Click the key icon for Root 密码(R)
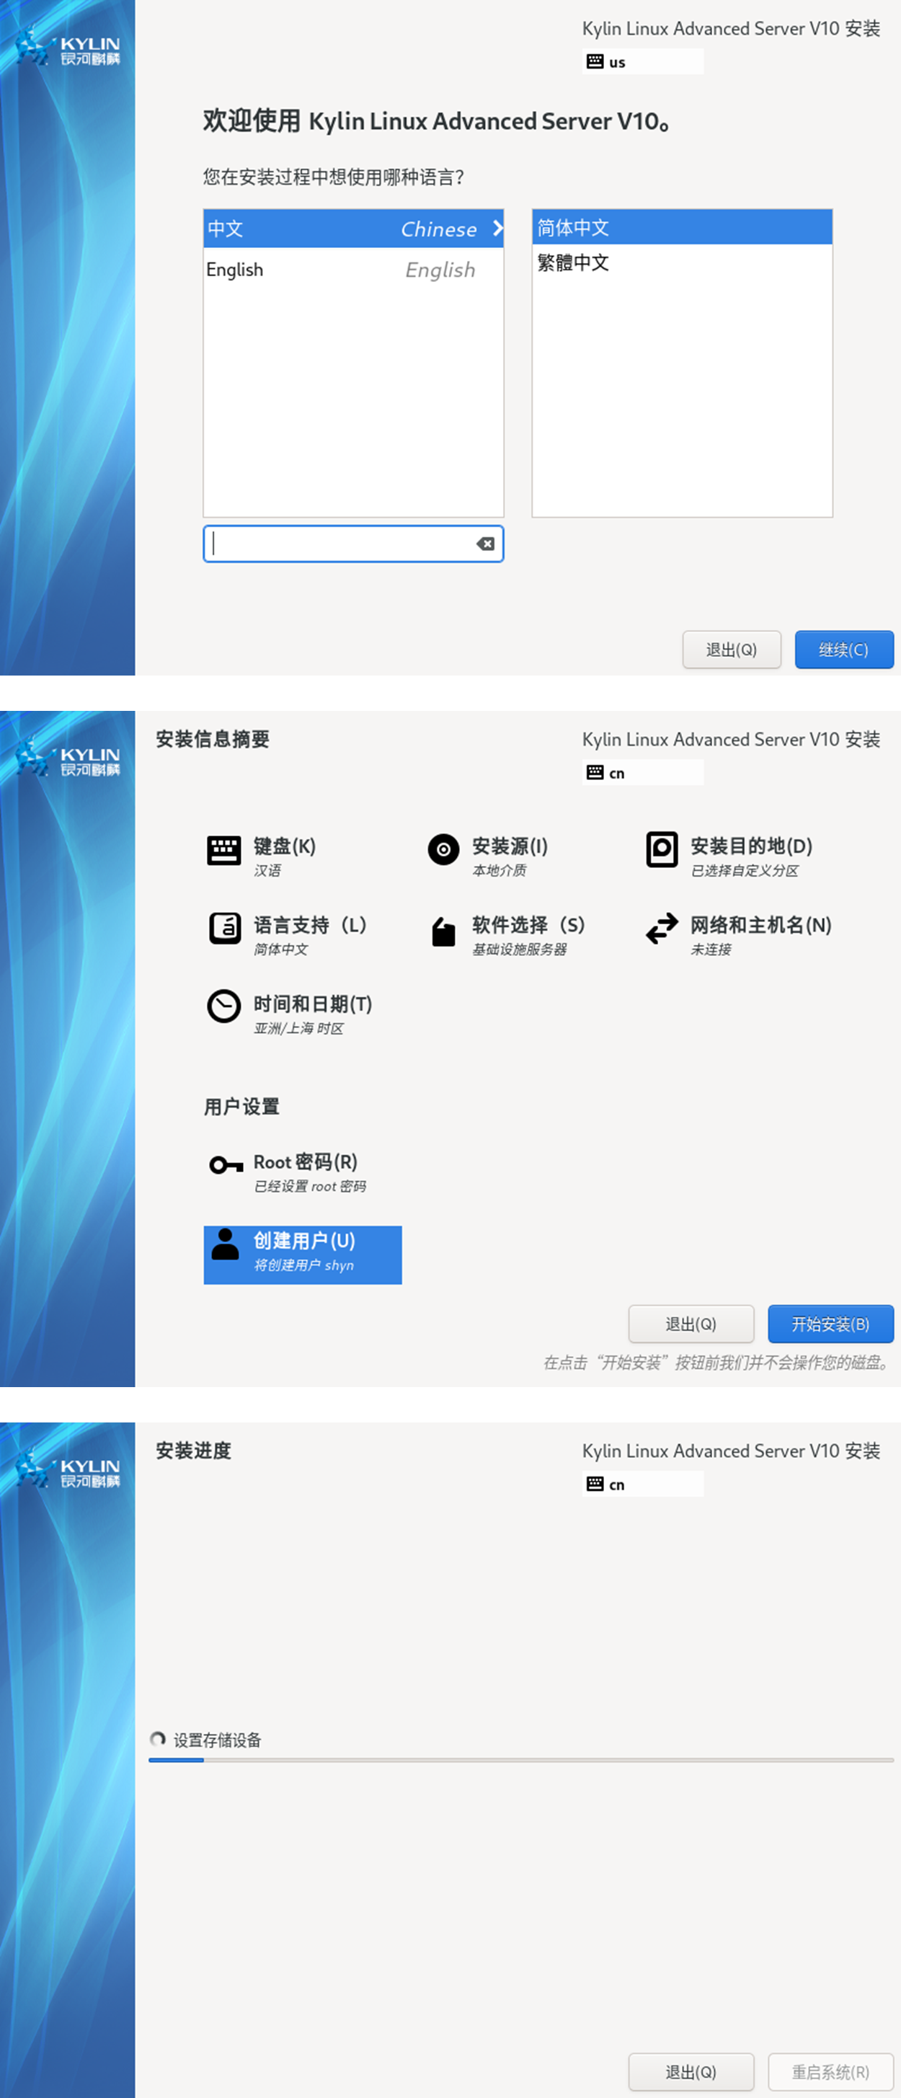The height and width of the screenshot is (2098, 901). pos(226,1166)
